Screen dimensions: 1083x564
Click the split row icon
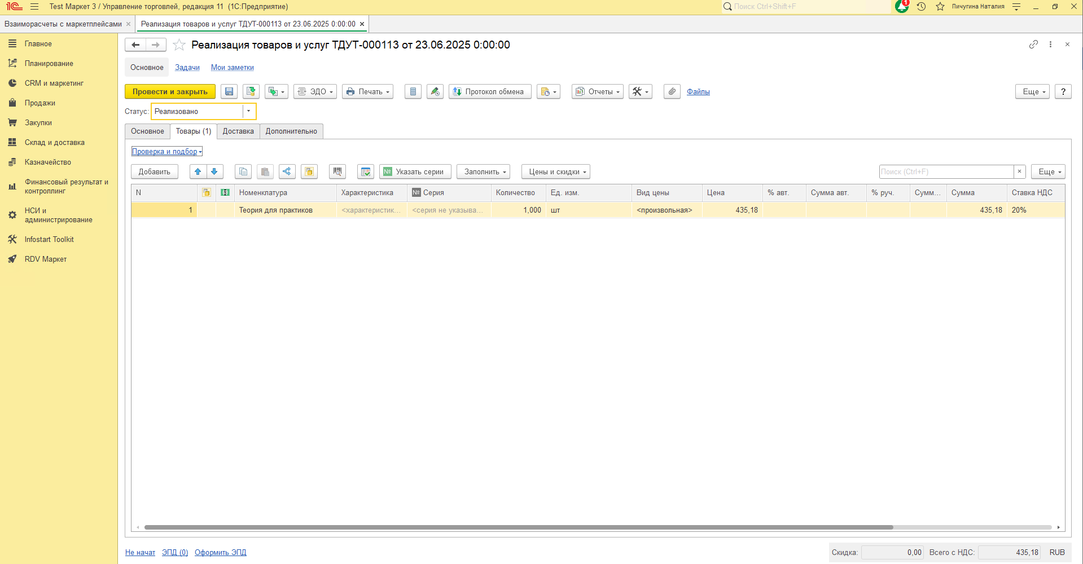[x=287, y=171]
